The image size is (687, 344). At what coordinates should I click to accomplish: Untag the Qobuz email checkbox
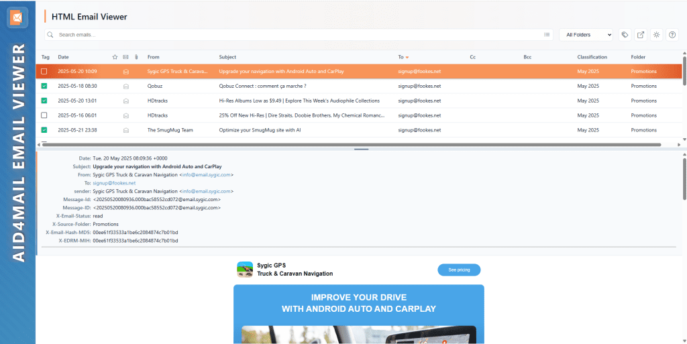[x=44, y=87]
